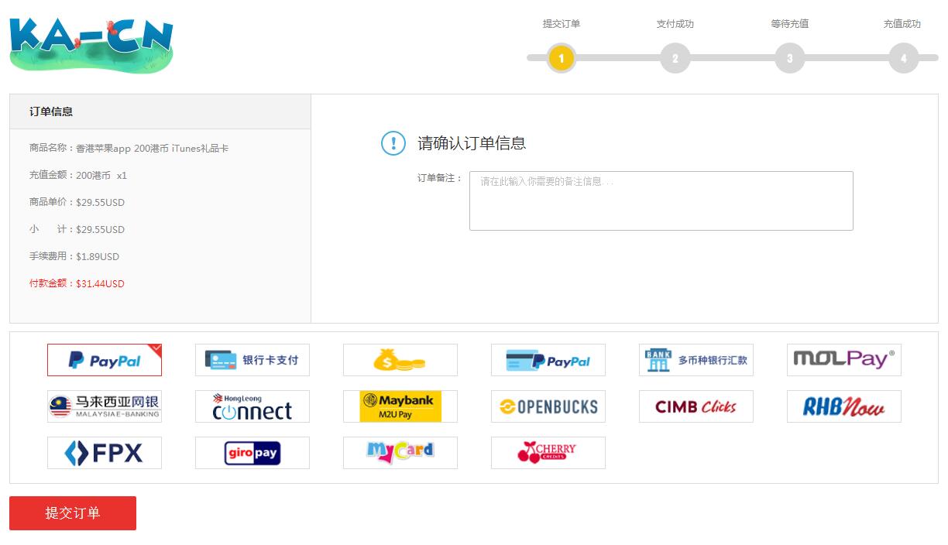Click the step 4 progress circle
This screenshot has width=948, height=545.
(x=904, y=58)
